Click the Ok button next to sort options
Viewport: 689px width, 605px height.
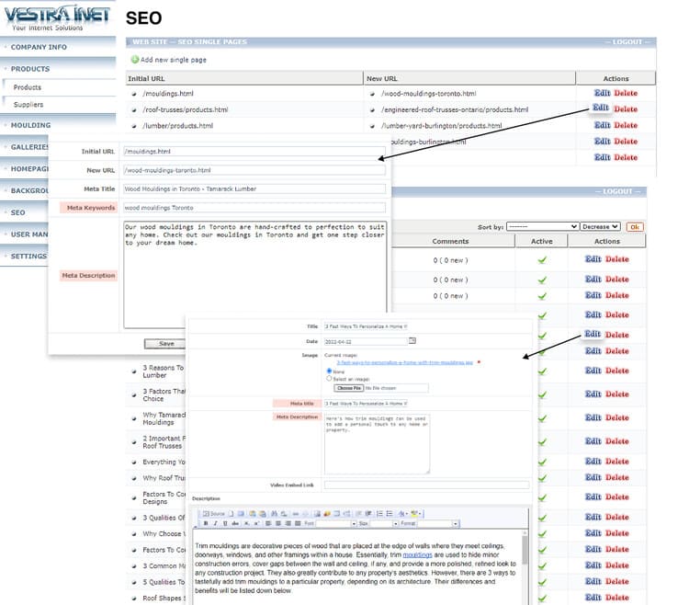(635, 227)
